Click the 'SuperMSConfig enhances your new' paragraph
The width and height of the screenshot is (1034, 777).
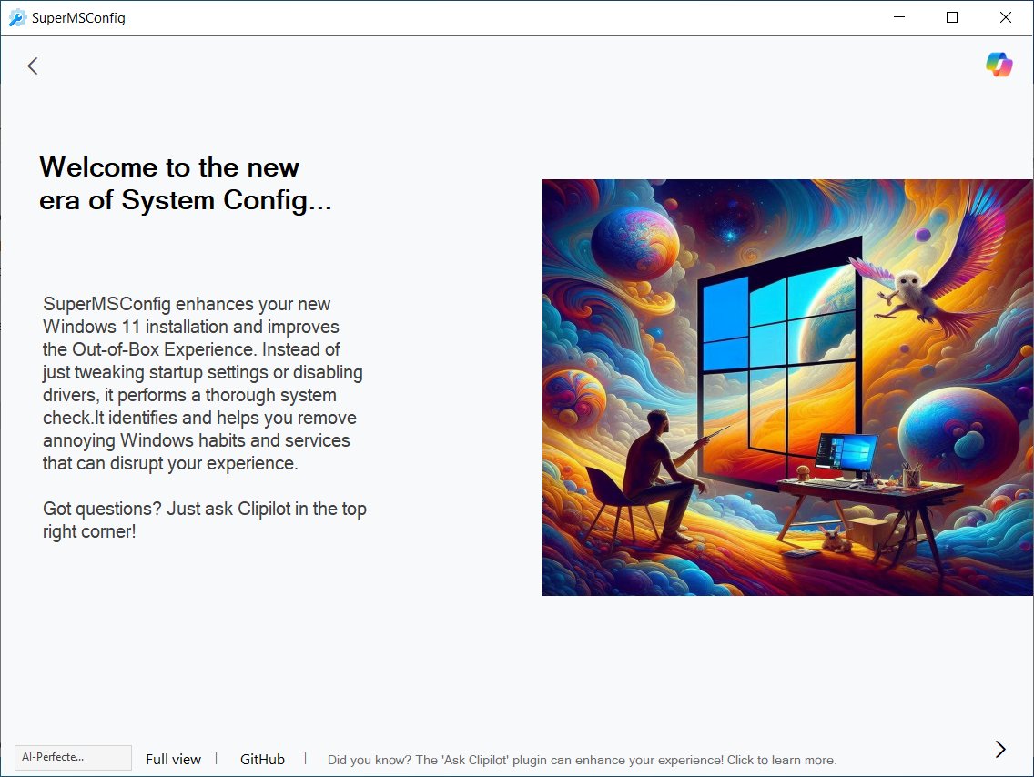[x=202, y=384]
